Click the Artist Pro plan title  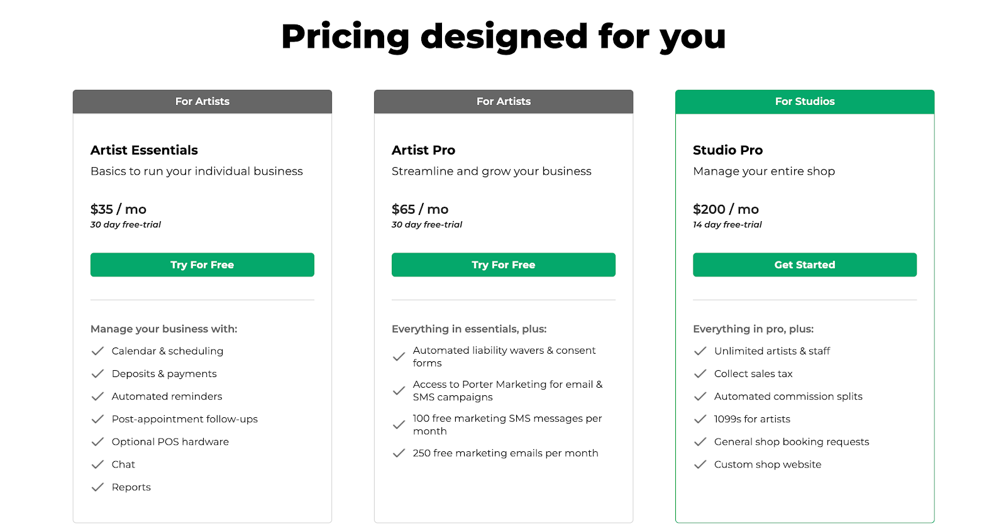pos(424,150)
